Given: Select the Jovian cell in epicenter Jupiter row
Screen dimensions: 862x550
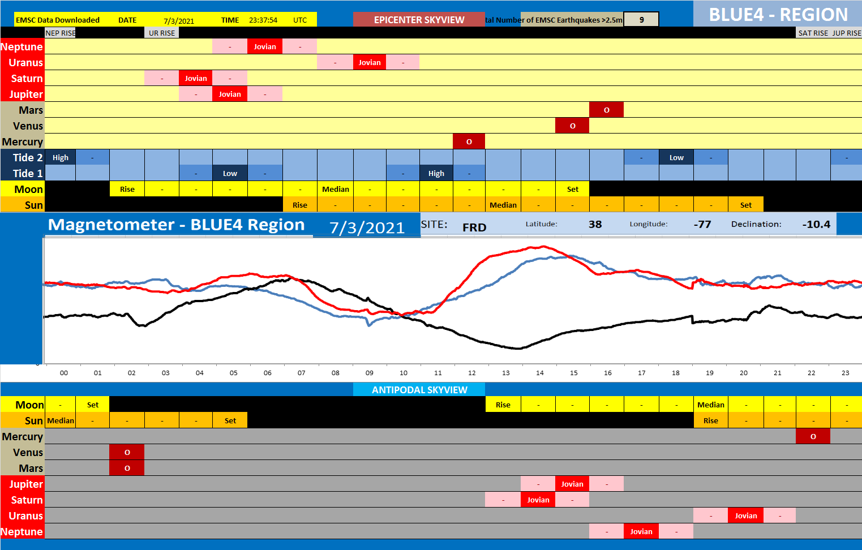Looking at the screenshot, I should point(230,94).
